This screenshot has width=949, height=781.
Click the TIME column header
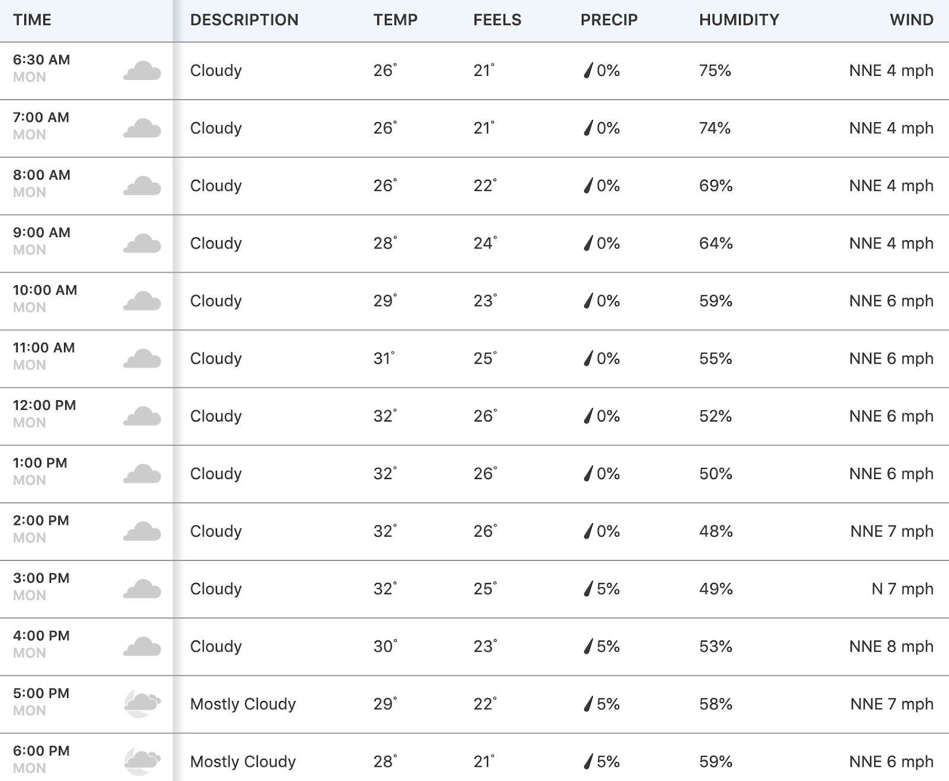[32, 20]
